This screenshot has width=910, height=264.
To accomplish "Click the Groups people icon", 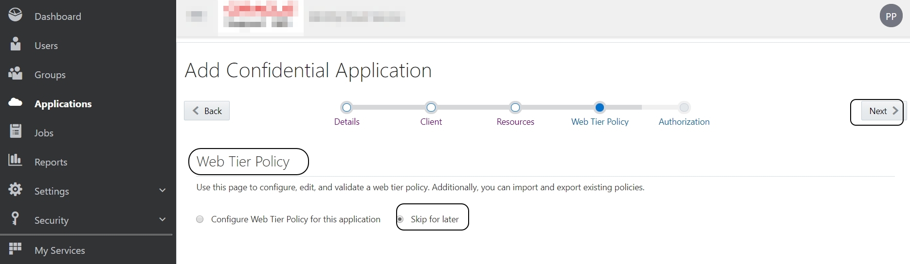I will [16, 73].
